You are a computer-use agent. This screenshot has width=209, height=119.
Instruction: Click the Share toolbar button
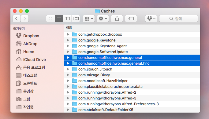(x=117, y=19)
